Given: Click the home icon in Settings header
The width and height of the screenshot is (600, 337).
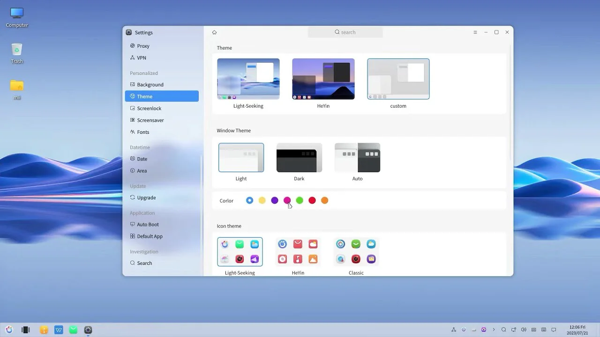Looking at the screenshot, I should point(214,32).
